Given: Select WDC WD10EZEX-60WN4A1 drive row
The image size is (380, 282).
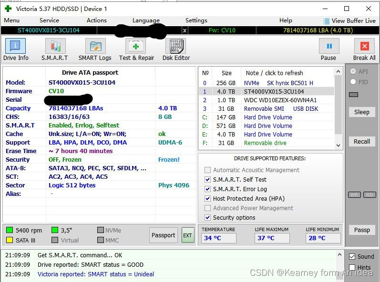Looking at the screenshot, I should (267, 100).
